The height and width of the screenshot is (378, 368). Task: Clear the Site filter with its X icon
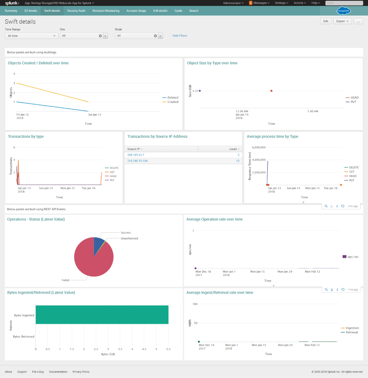101,36
